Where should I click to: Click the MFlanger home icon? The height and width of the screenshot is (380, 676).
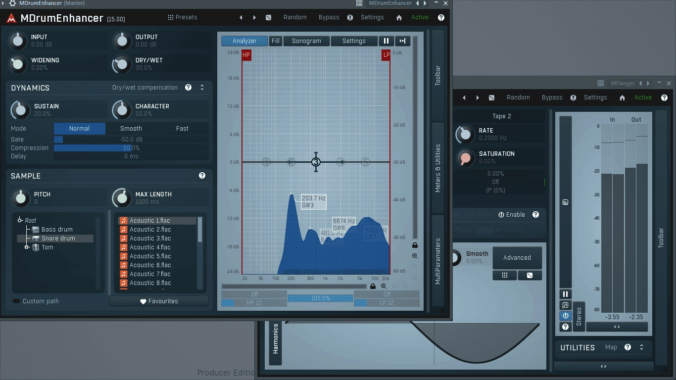(622, 97)
